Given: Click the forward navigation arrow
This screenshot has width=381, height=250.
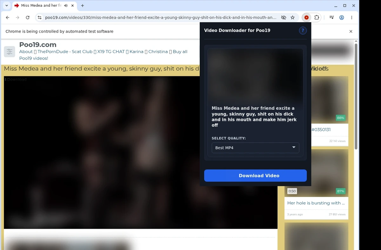Looking at the screenshot, I should 17,18.
